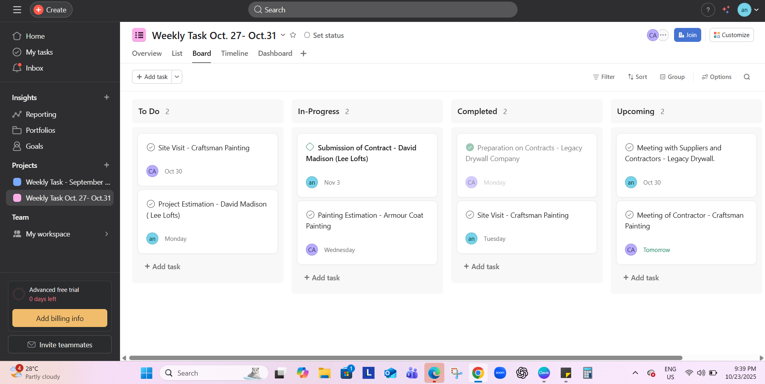Open Windows Start menu

146,373
